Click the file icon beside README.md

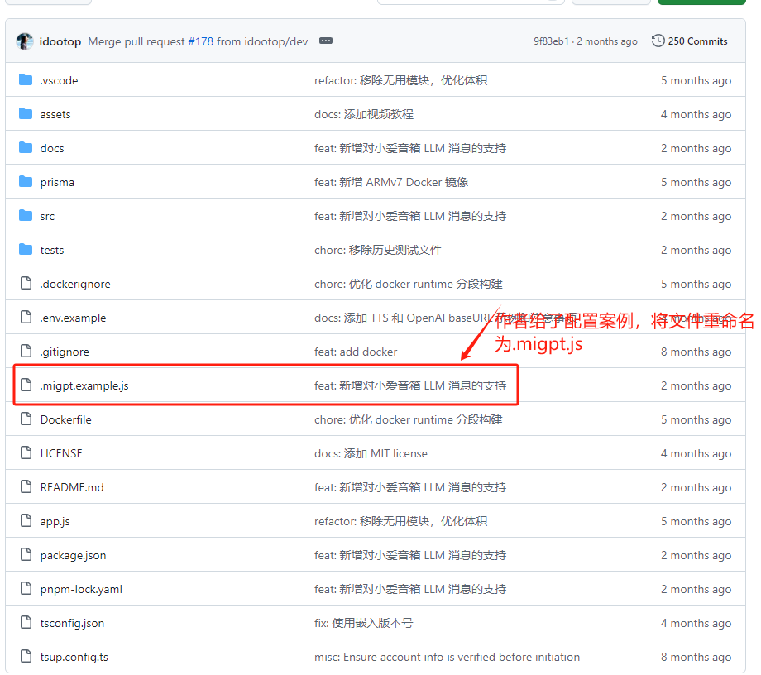pyautogui.click(x=25, y=486)
